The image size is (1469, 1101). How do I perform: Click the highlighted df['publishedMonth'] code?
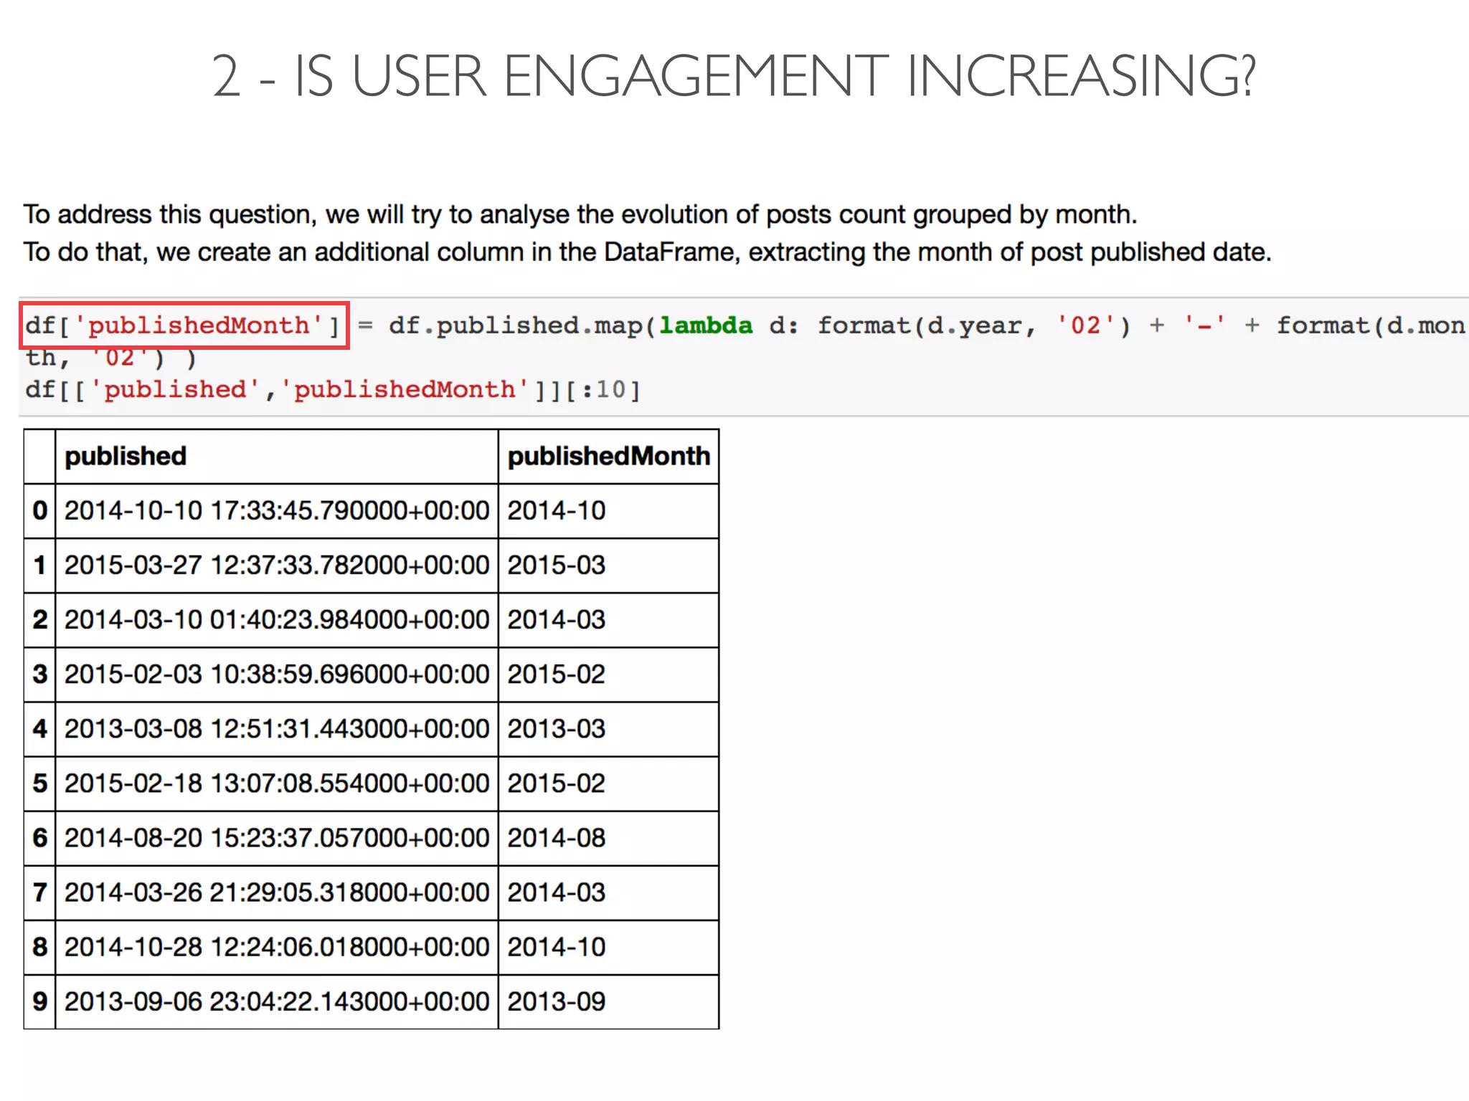click(184, 326)
